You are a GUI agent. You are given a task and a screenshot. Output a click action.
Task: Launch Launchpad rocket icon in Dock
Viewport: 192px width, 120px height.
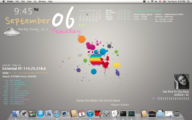click(24, 113)
